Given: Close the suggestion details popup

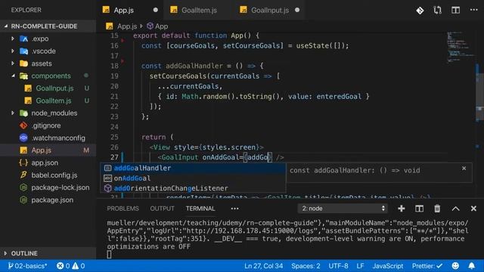Looking at the screenshot, I should (x=464, y=168).
